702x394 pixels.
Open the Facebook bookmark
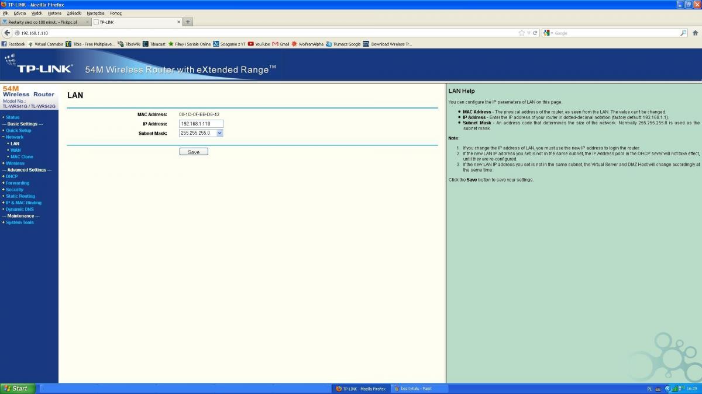click(13, 44)
